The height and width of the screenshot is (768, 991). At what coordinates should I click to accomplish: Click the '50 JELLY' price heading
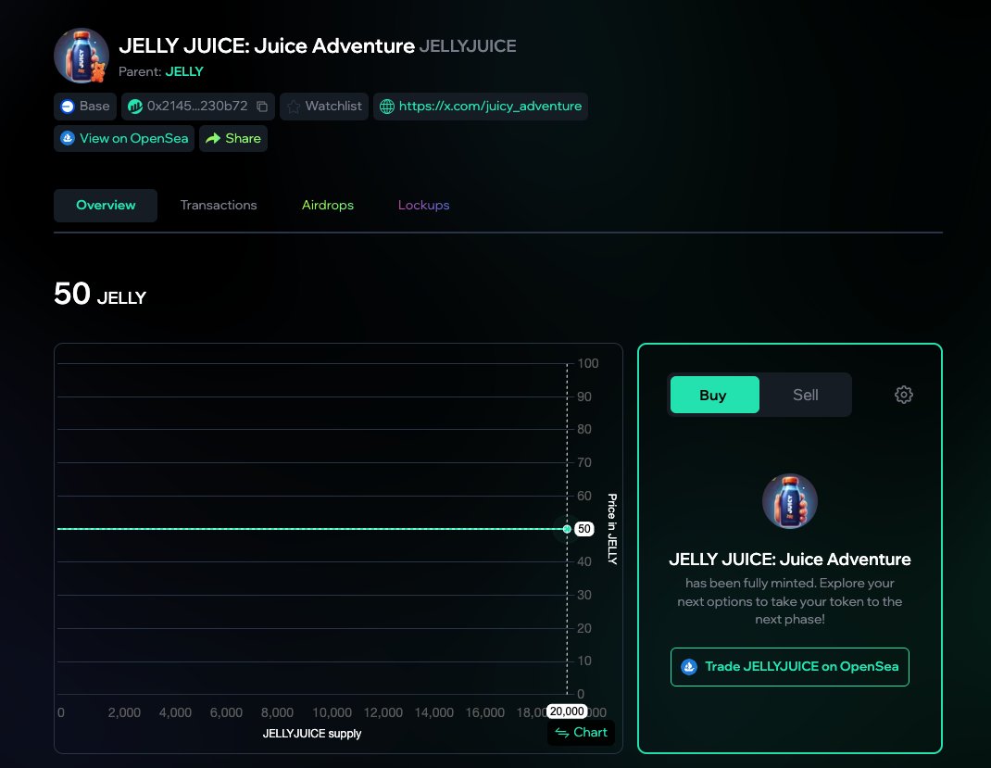point(100,294)
